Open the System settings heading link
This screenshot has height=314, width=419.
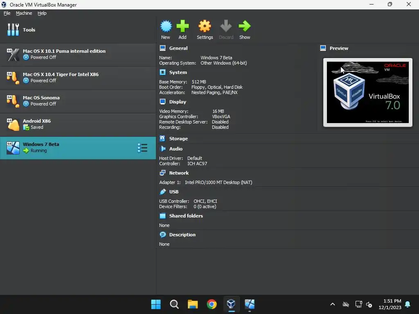coord(178,72)
